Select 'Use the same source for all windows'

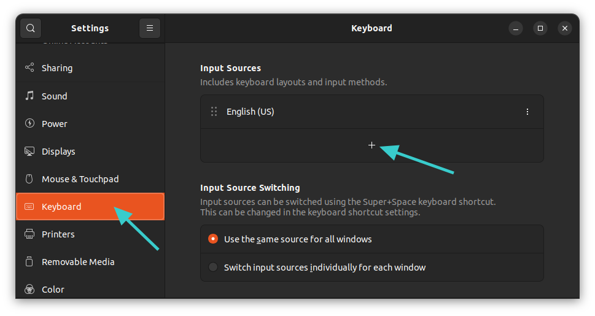click(x=213, y=239)
